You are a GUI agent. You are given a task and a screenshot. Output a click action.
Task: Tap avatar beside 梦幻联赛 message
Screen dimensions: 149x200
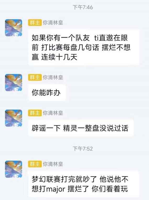(14, 169)
